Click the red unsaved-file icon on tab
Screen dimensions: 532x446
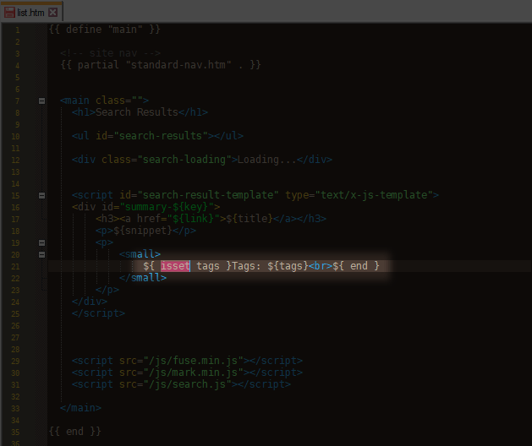pyautogui.click(x=9, y=13)
